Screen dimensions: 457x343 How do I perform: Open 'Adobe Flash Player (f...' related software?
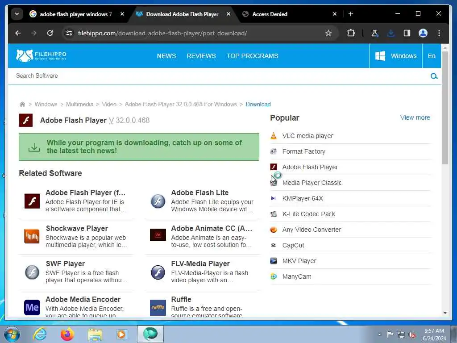[85, 193]
